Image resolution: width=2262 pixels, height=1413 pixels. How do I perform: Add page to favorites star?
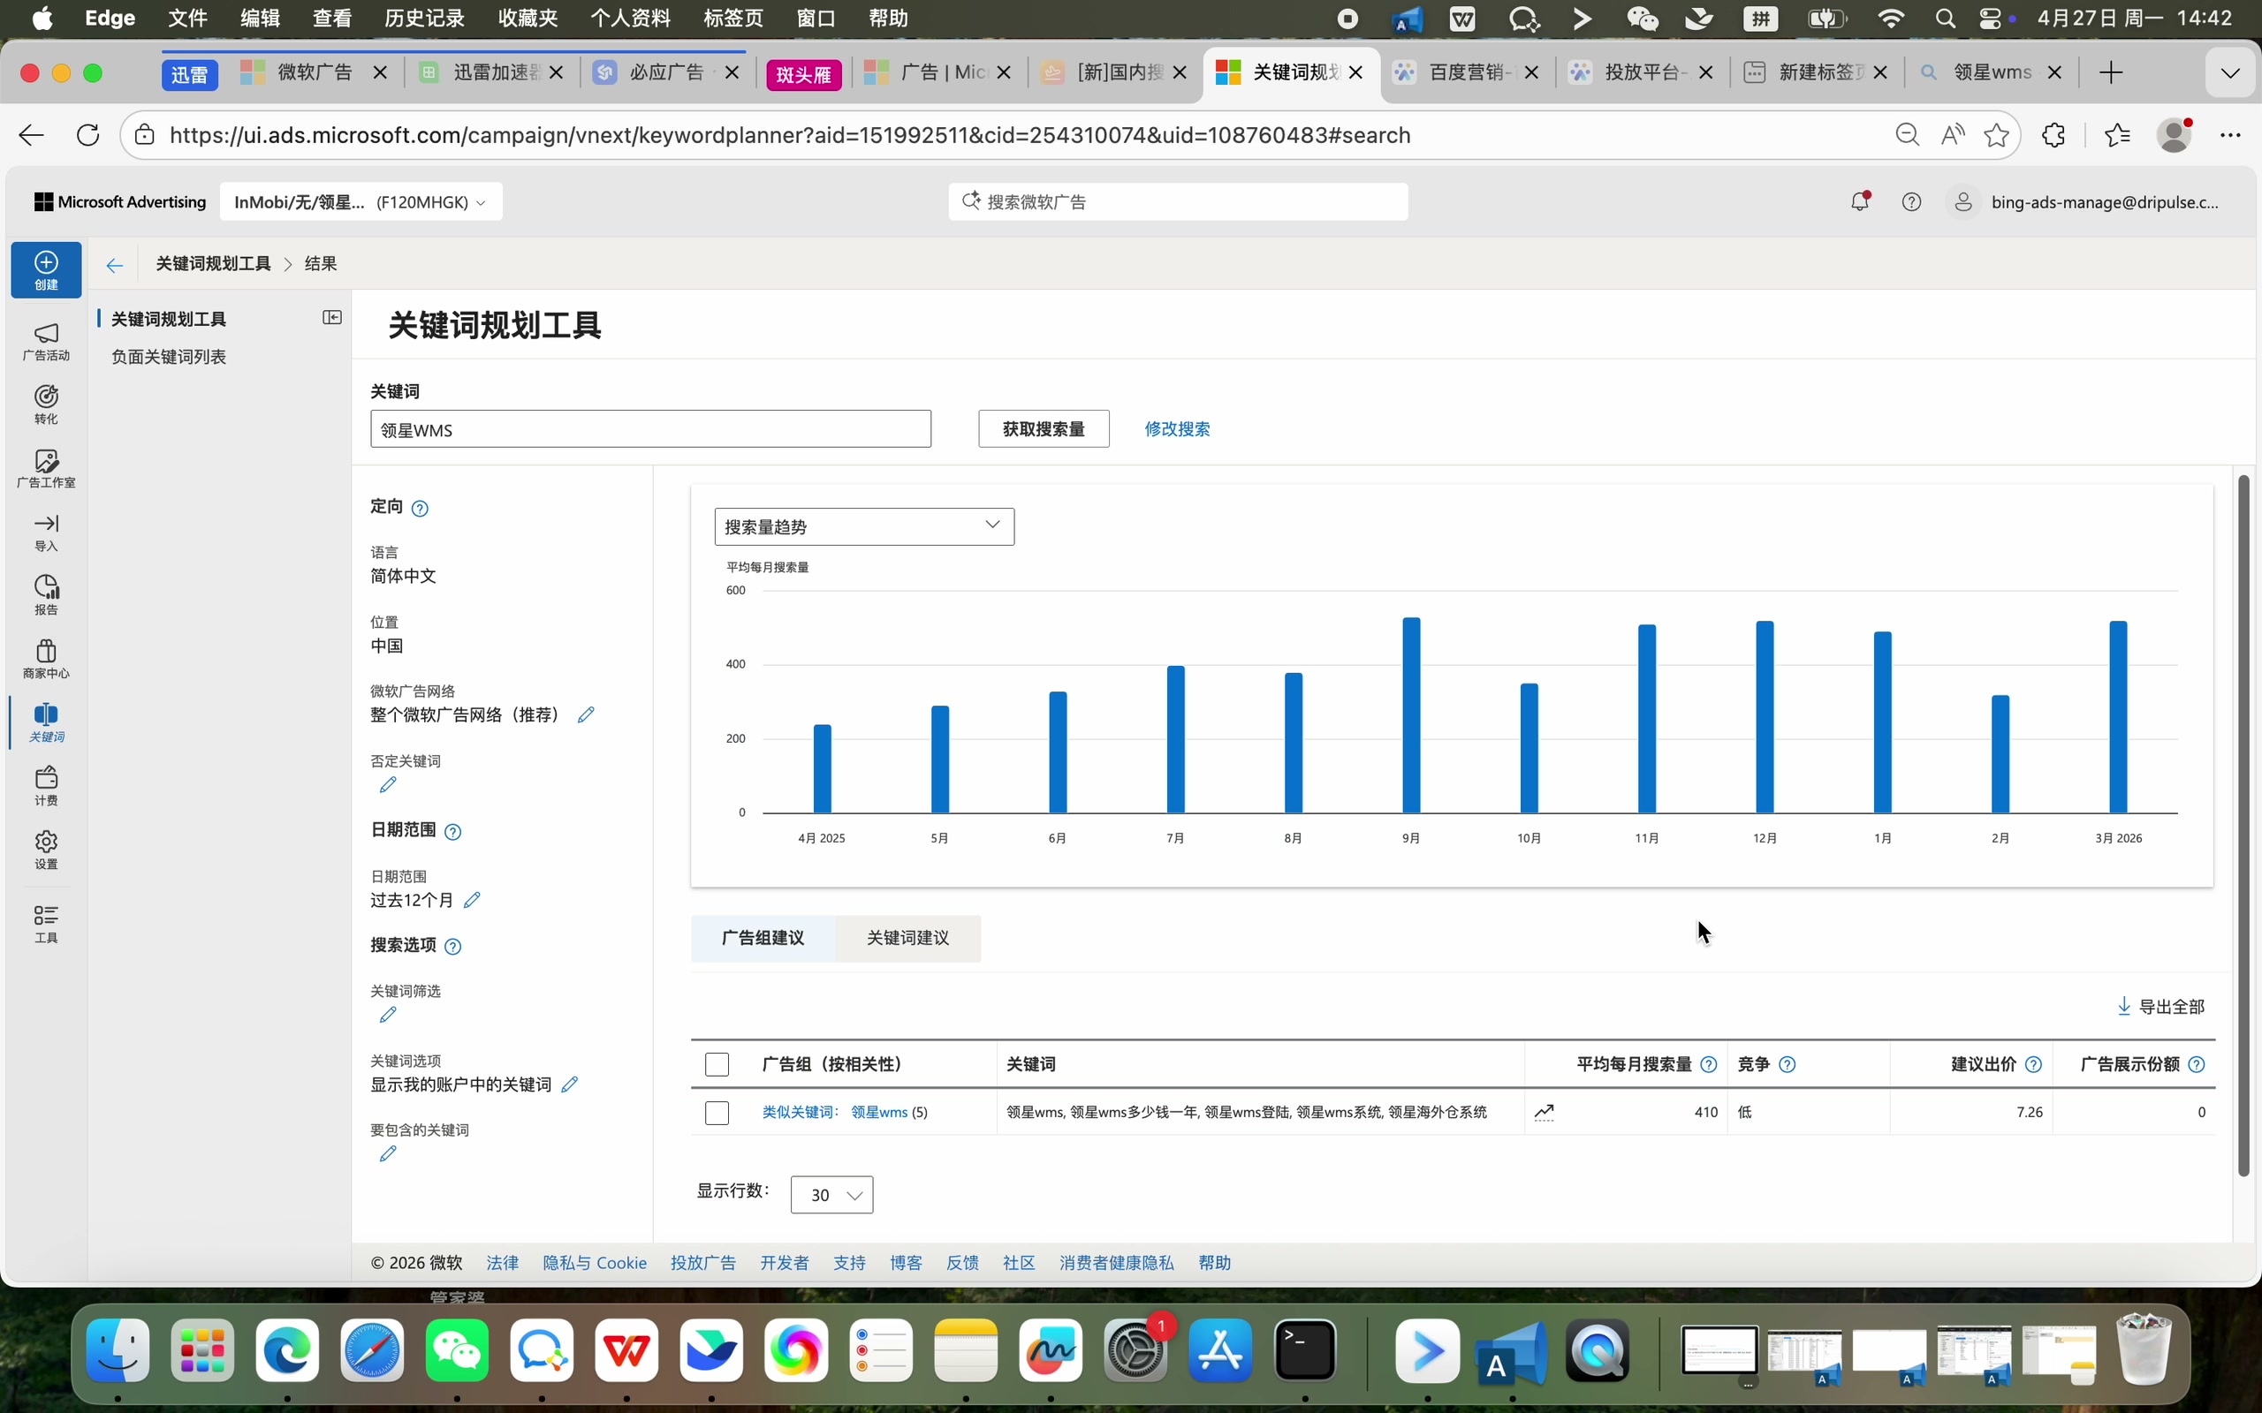click(1996, 135)
